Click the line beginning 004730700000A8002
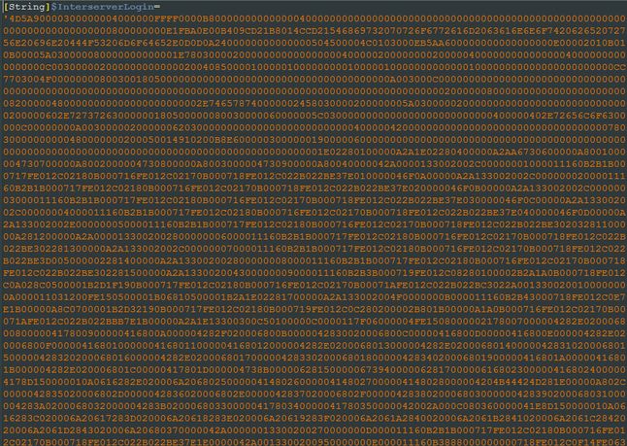The image size is (627, 446). click(315, 164)
